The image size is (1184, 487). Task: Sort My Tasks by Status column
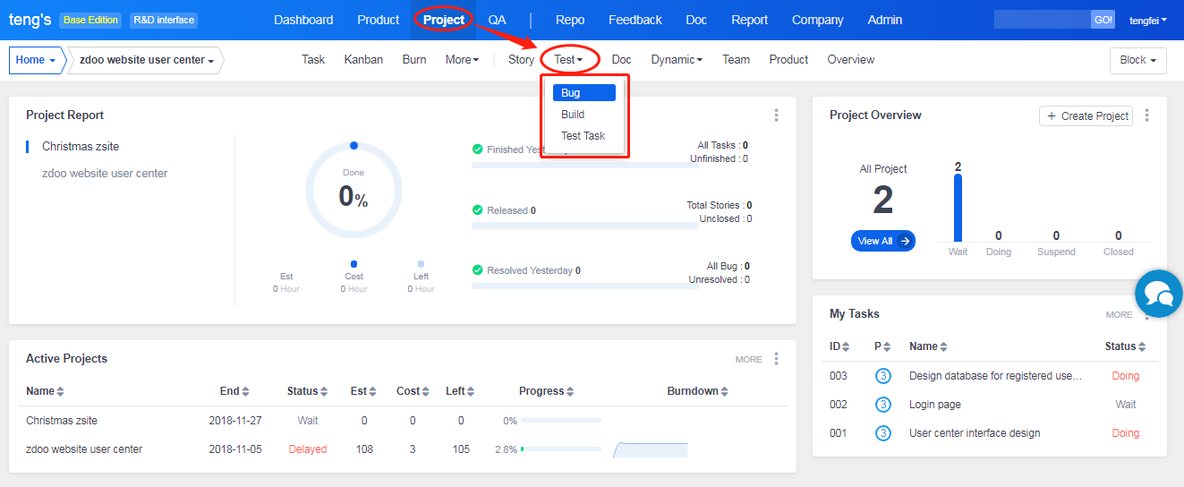tap(1125, 346)
